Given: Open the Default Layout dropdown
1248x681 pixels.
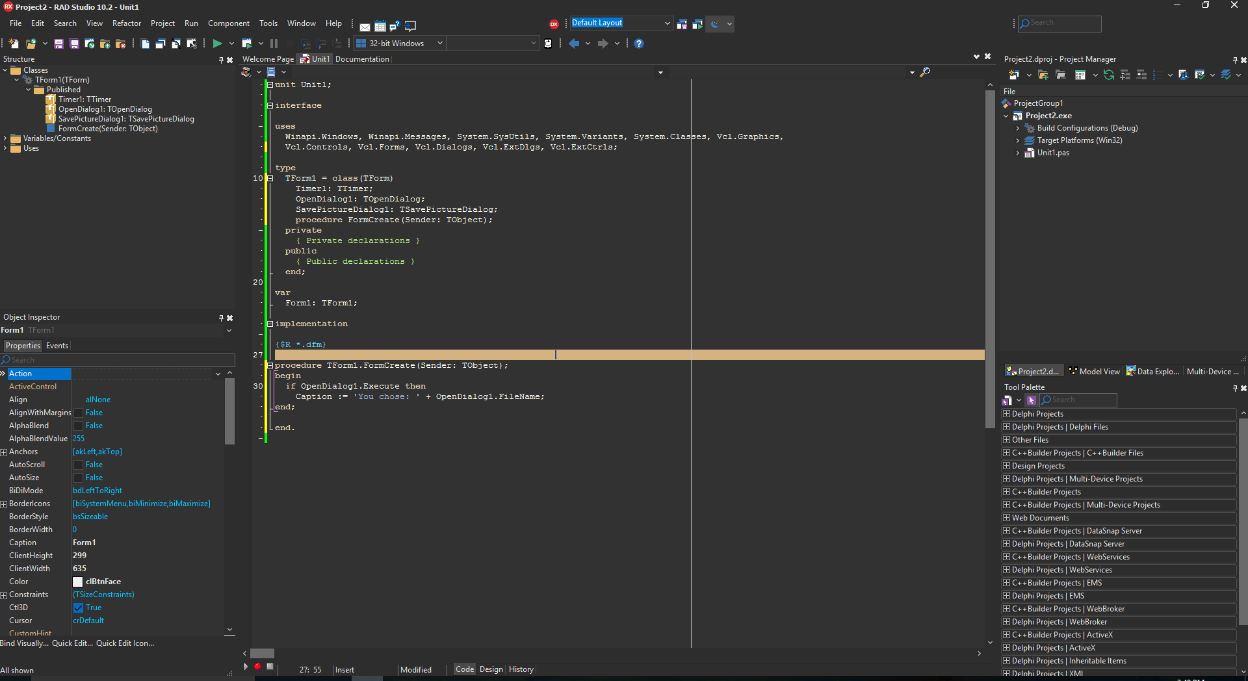Looking at the screenshot, I should pos(667,23).
